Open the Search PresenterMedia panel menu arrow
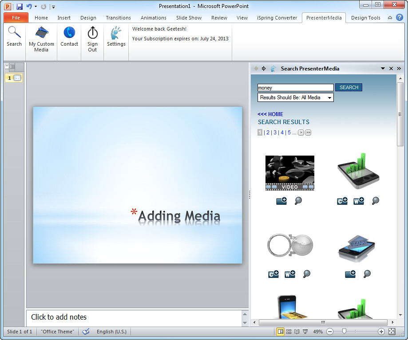 coord(382,68)
